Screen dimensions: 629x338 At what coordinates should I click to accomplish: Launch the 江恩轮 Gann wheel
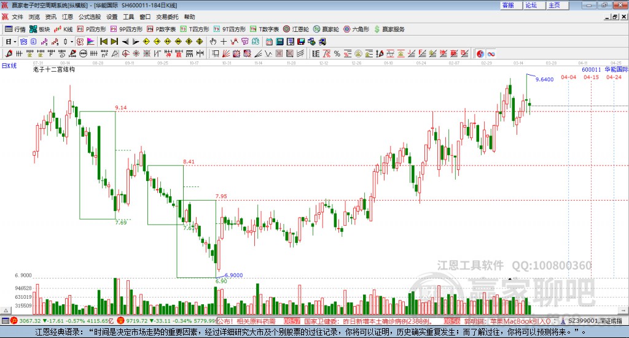pos(296,29)
